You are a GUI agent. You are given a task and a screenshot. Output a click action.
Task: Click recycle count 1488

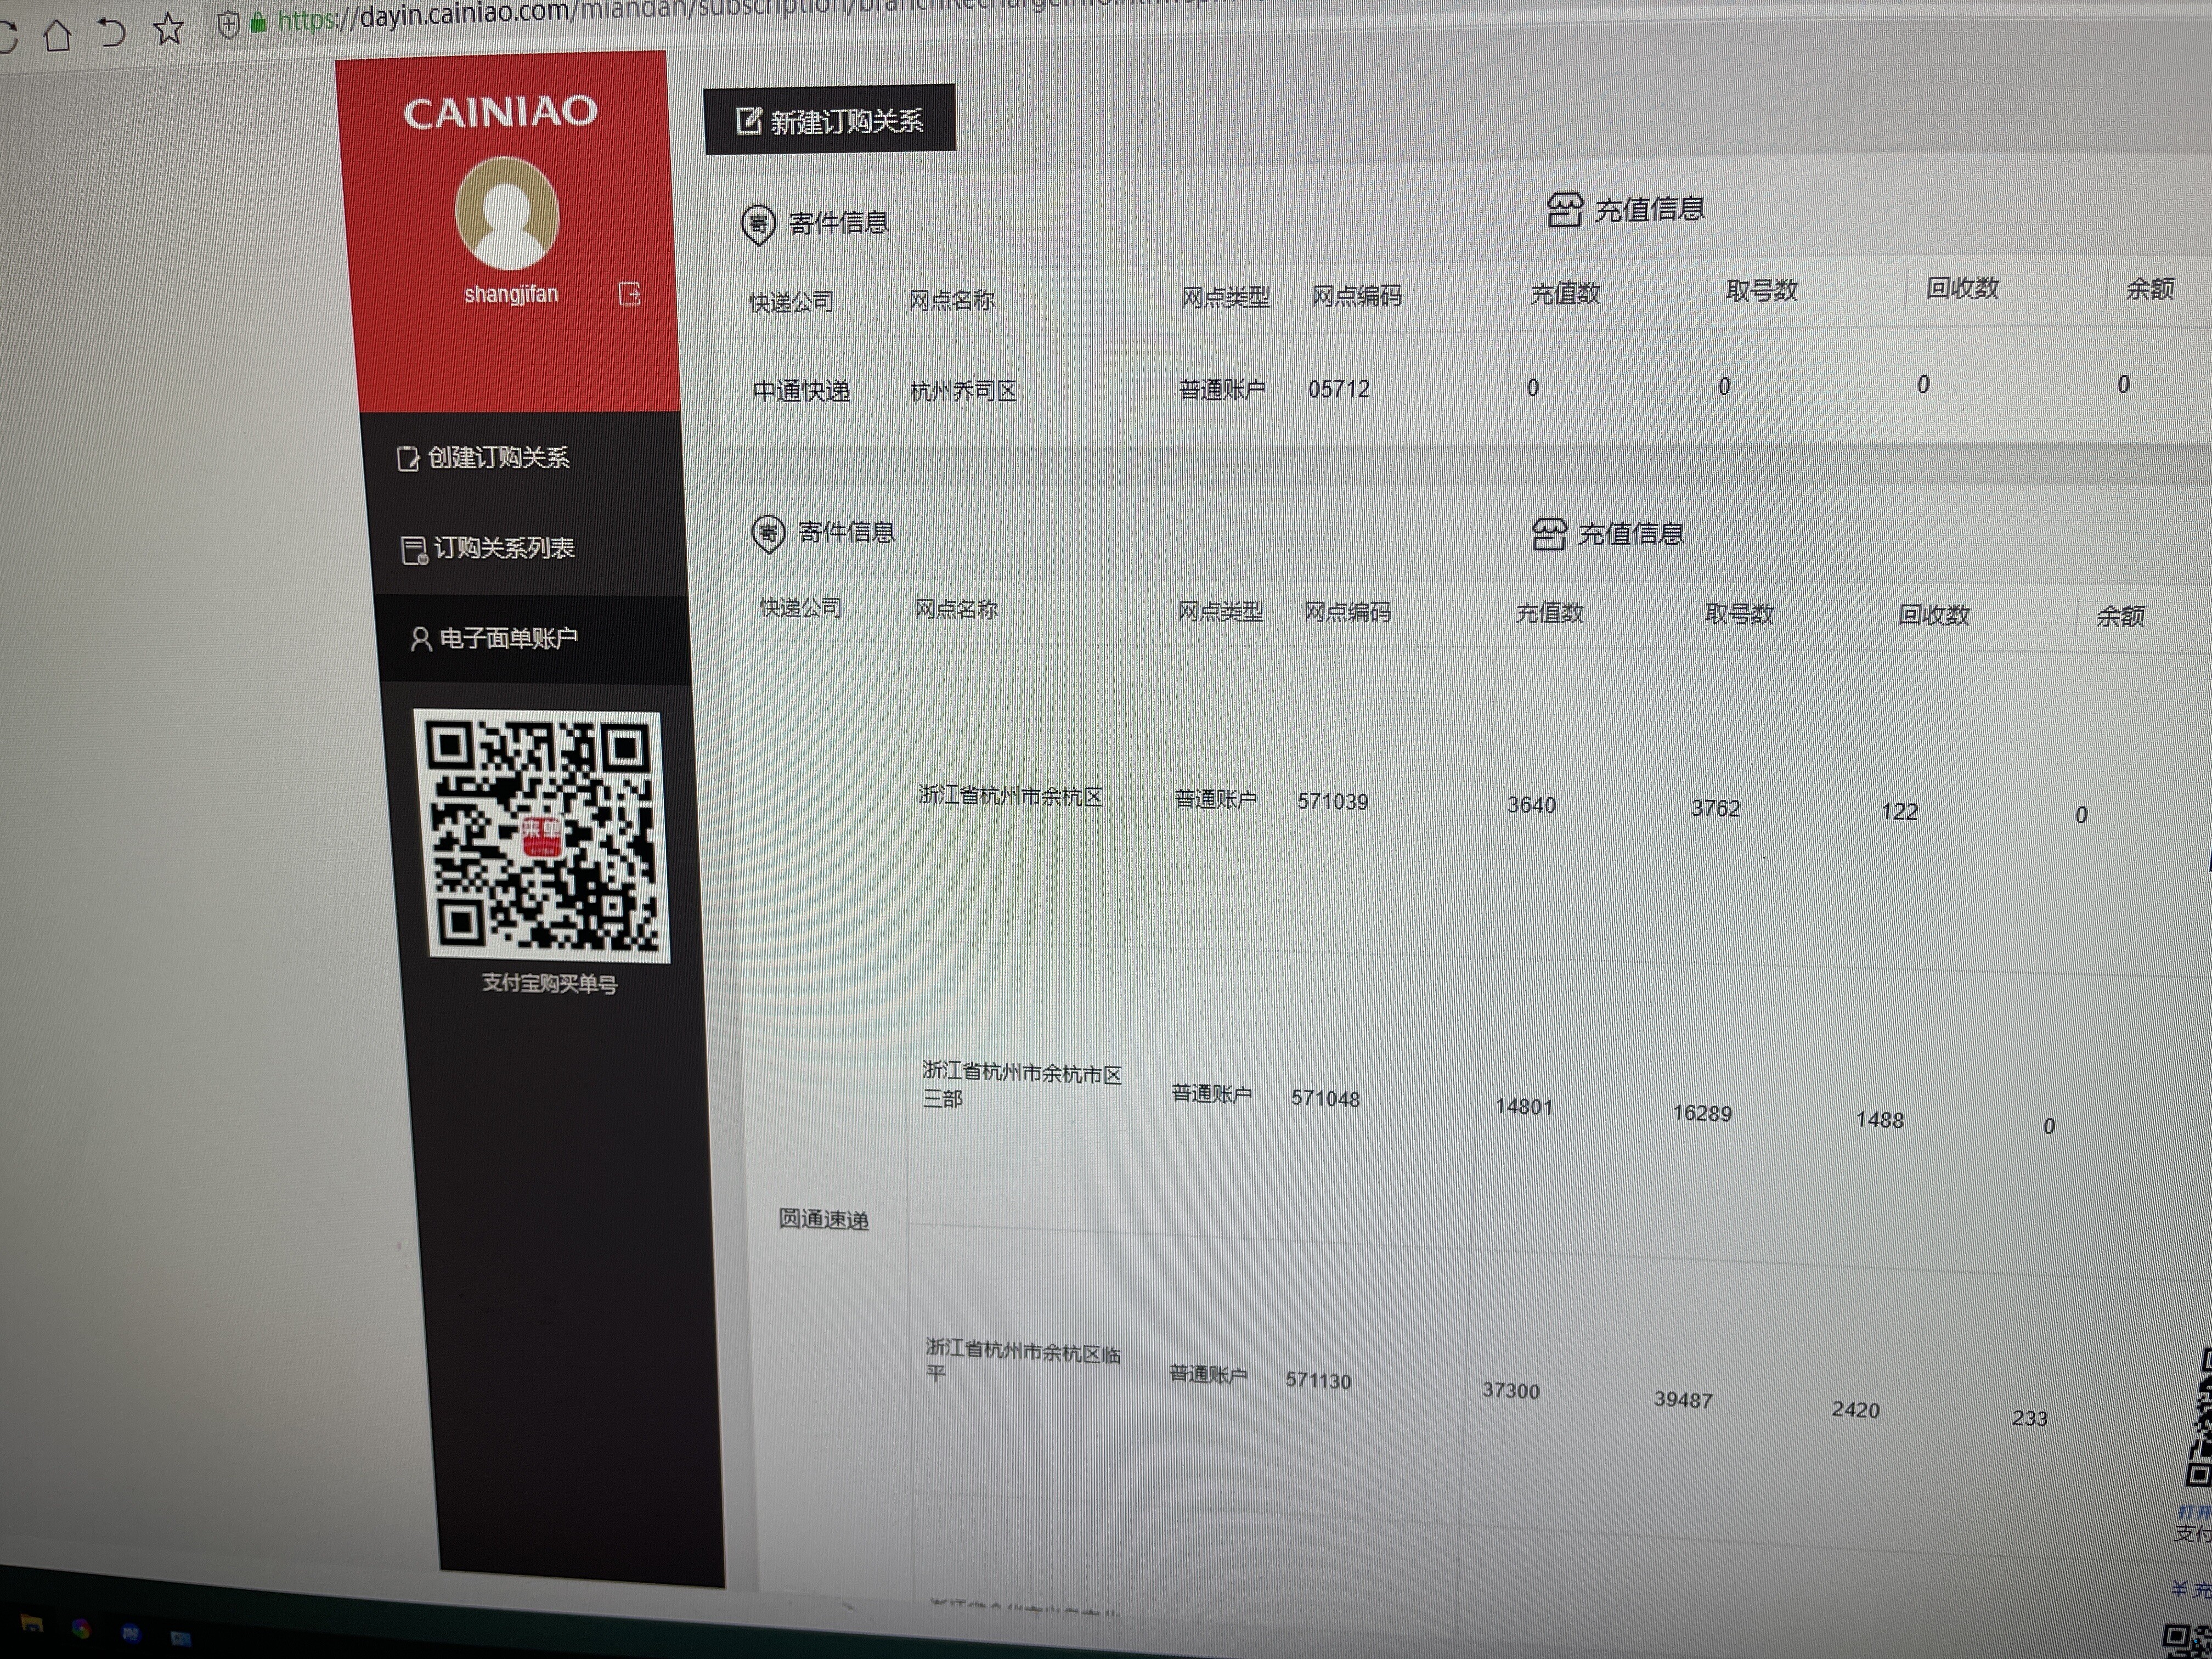[x=1880, y=1120]
